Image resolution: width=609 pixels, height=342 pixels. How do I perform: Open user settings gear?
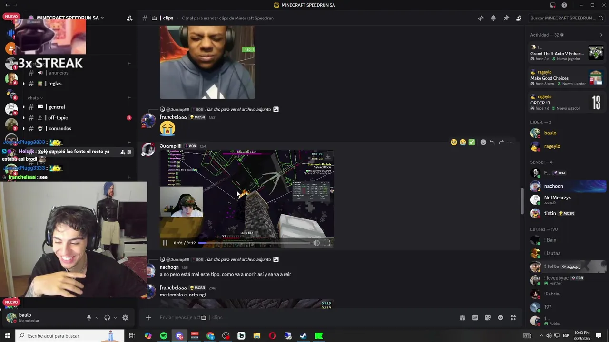(125, 318)
